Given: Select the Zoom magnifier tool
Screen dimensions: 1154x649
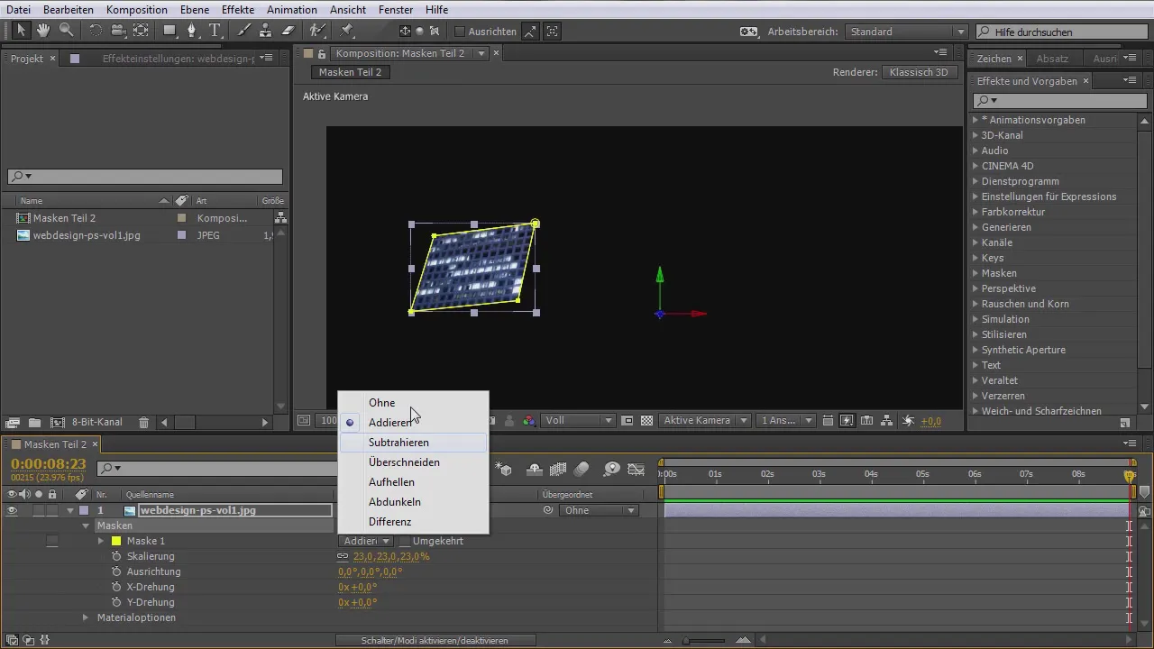Looking at the screenshot, I should [x=66, y=31].
